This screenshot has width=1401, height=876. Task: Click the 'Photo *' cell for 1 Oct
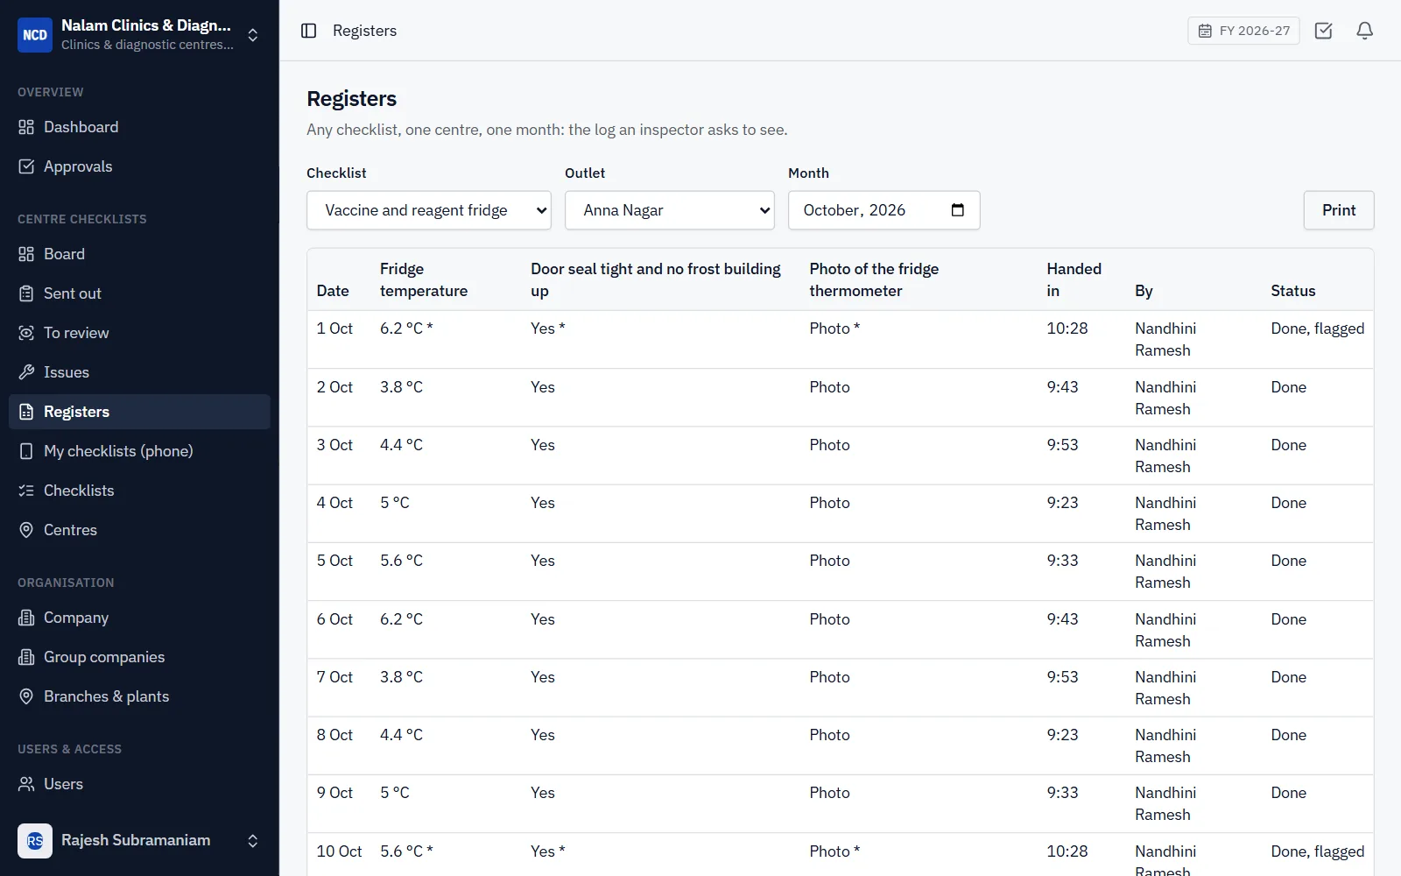click(x=834, y=328)
